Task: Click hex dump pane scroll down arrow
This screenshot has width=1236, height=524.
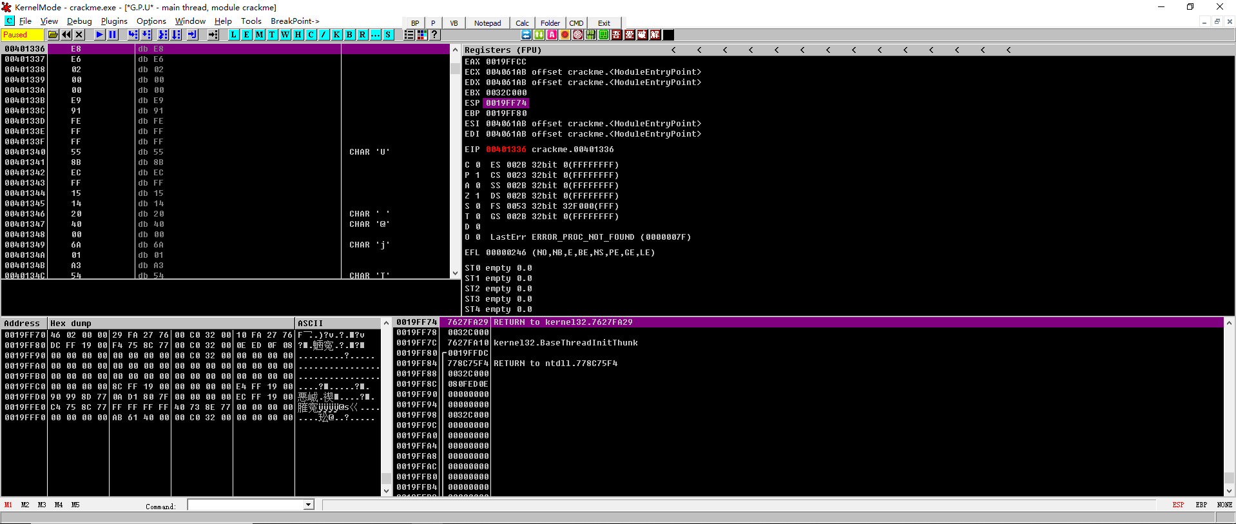Action: pyautogui.click(x=387, y=490)
